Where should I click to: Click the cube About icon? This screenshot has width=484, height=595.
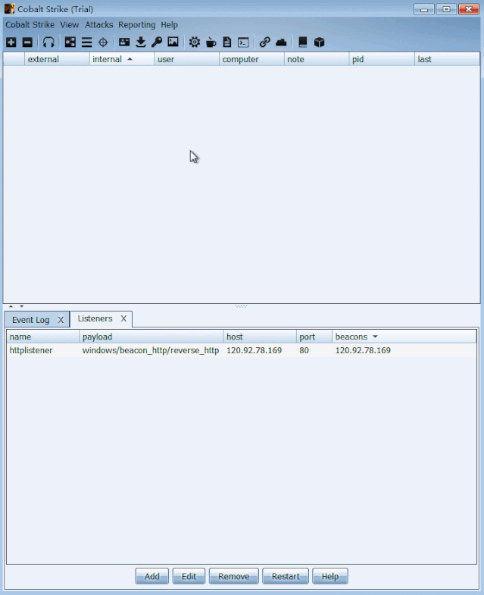(x=320, y=42)
